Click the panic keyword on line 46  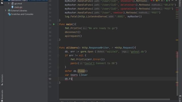click(74, 63)
